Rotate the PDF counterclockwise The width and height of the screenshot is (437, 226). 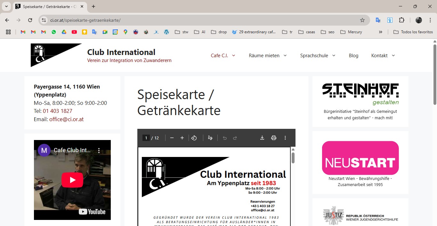(194, 138)
